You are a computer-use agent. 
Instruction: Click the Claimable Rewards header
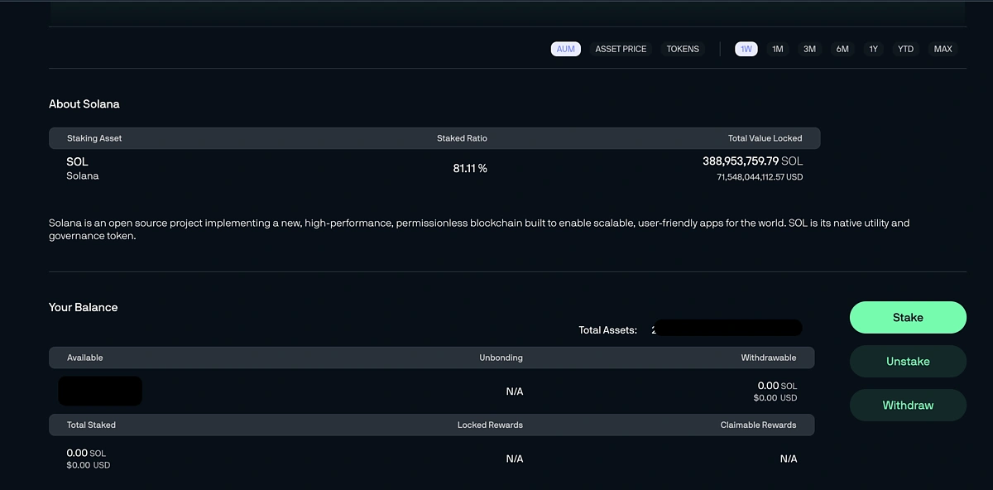coord(758,425)
